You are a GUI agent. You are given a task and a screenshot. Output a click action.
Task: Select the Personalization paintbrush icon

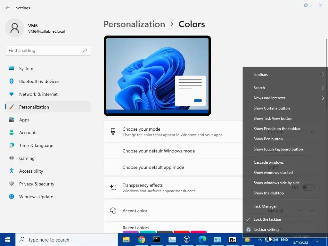coord(12,107)
